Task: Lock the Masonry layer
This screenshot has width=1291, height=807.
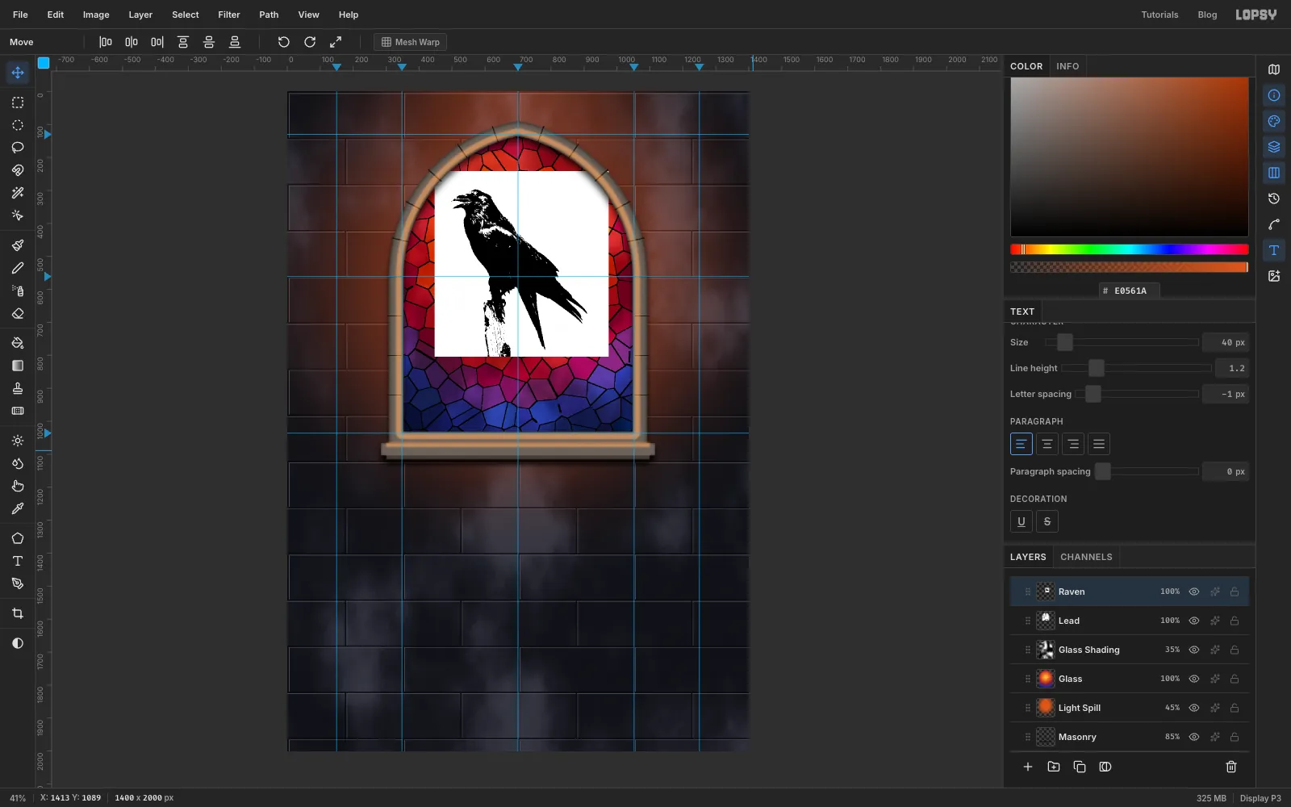Action: (x=1235, y=737)
